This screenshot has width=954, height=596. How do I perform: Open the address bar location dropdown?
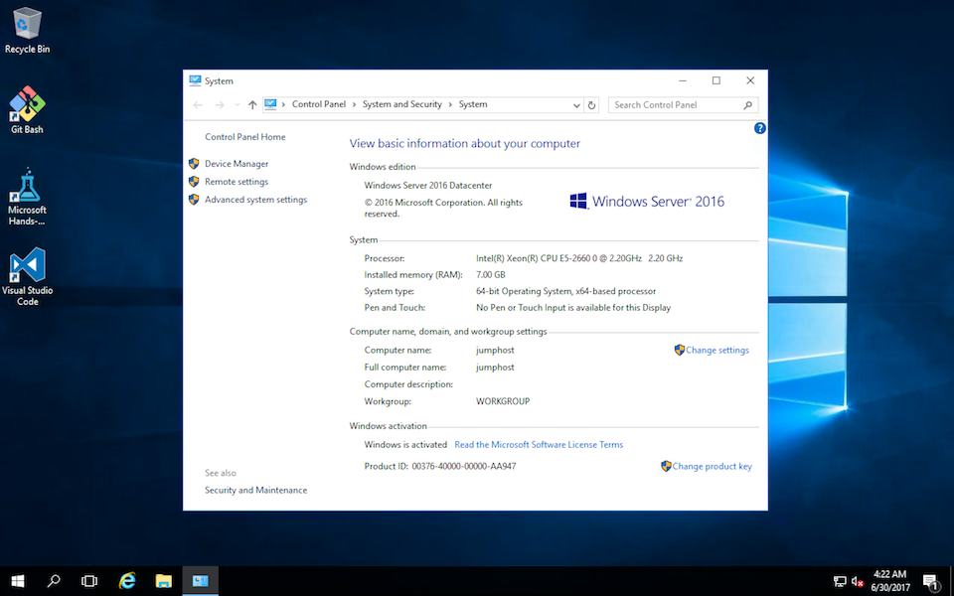tap(576, 104)
